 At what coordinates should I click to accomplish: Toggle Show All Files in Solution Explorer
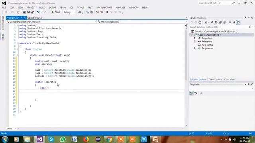coord(225,23)
